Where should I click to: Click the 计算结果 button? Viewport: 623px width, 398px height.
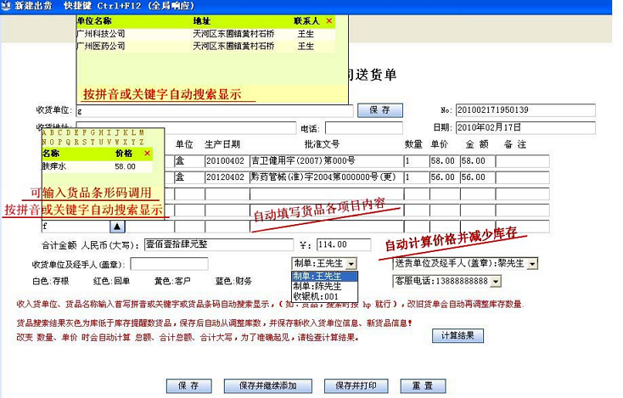pos(457,336)
